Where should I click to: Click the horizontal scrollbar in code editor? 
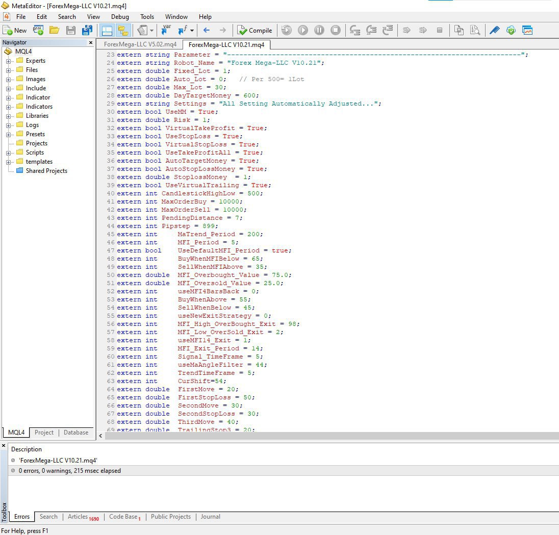(326, 436)
